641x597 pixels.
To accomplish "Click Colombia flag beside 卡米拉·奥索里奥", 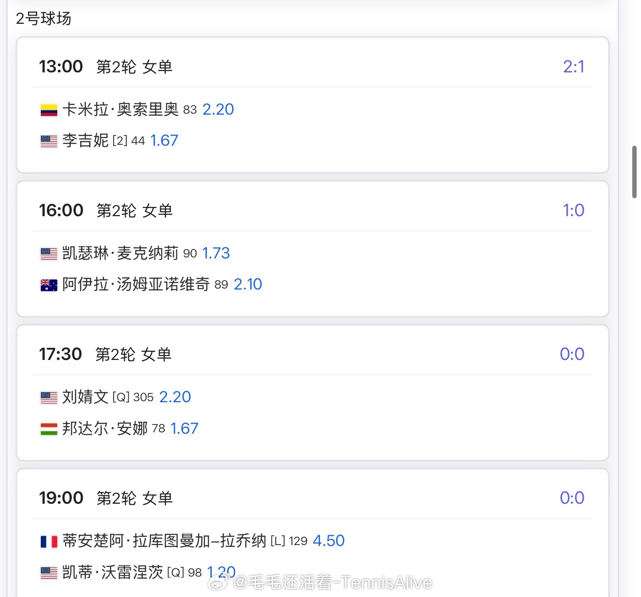I will (49, 110).
